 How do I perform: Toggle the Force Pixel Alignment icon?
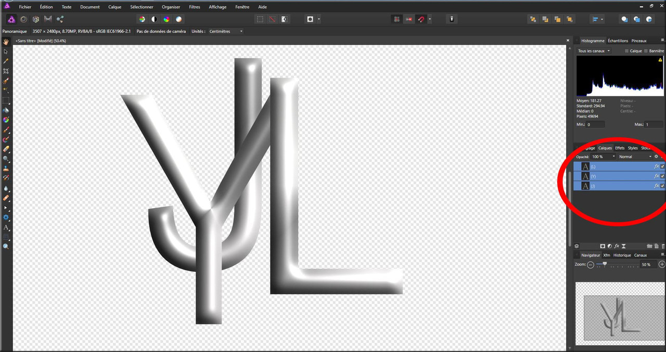coord(409,19)
